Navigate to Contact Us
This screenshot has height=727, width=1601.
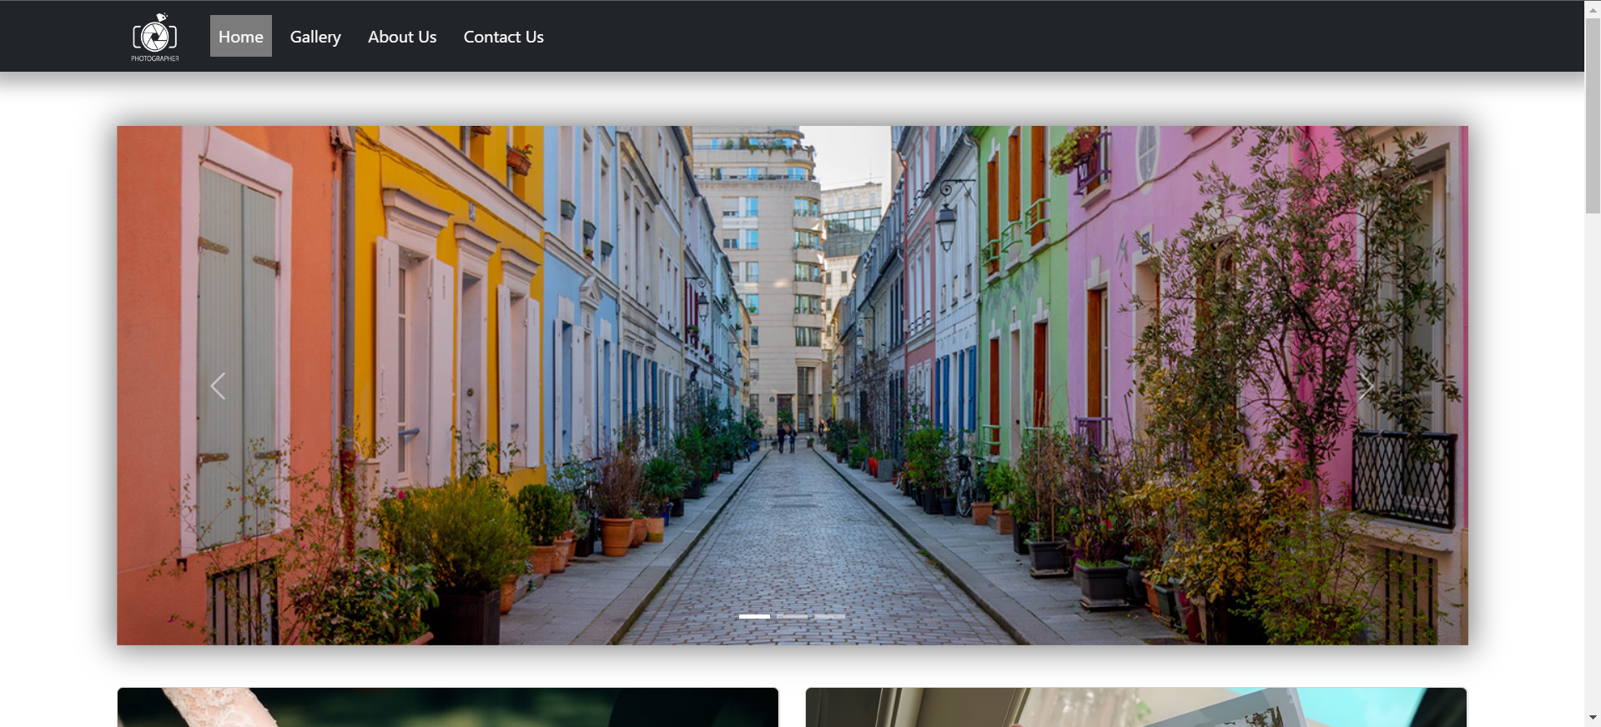coord(503,37)
